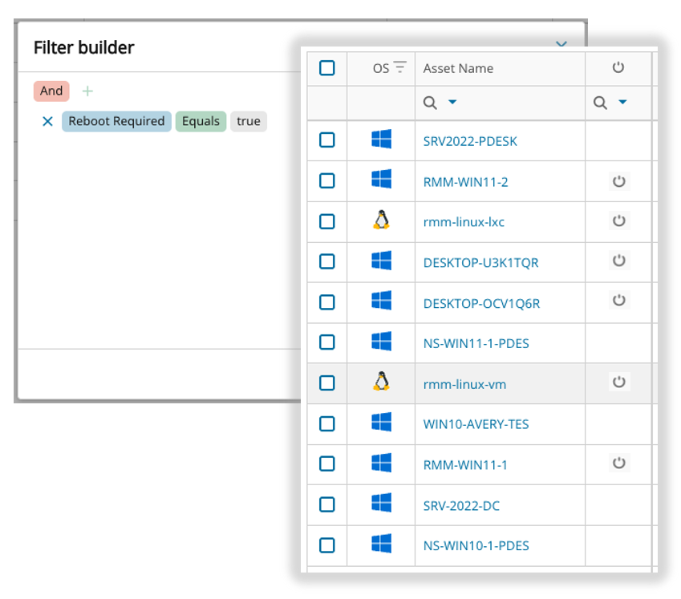Open reboot column search options dropdown
The width and height of the screenshot is (681, 599).
click(x=622, y=103)
